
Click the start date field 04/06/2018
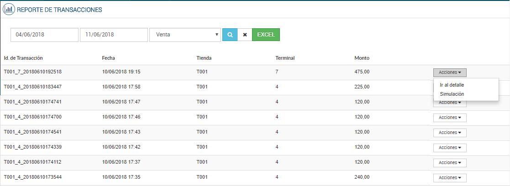[44, 35]
